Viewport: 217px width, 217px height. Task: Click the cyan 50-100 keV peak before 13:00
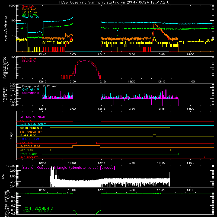[x=73, y=17]
